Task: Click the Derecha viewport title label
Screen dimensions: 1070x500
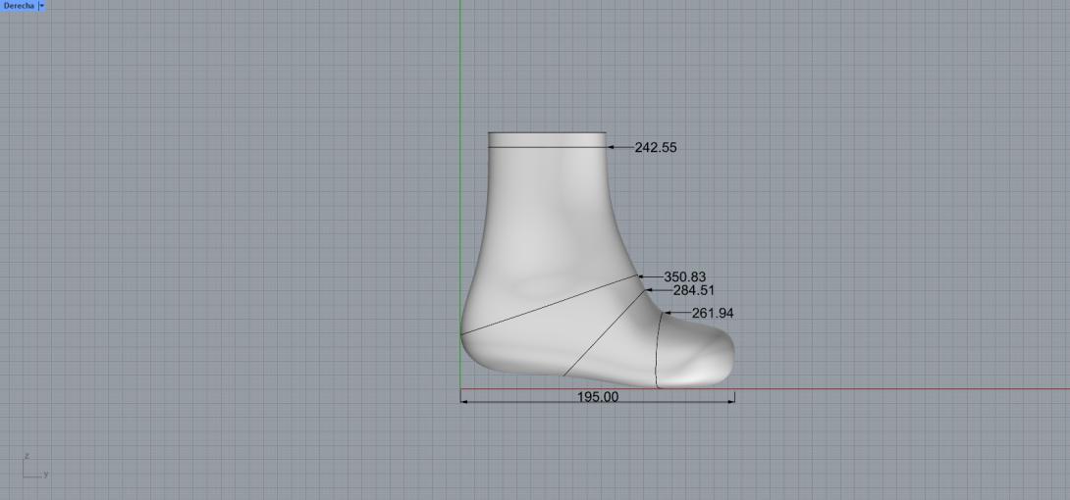Action: point(18,6)
